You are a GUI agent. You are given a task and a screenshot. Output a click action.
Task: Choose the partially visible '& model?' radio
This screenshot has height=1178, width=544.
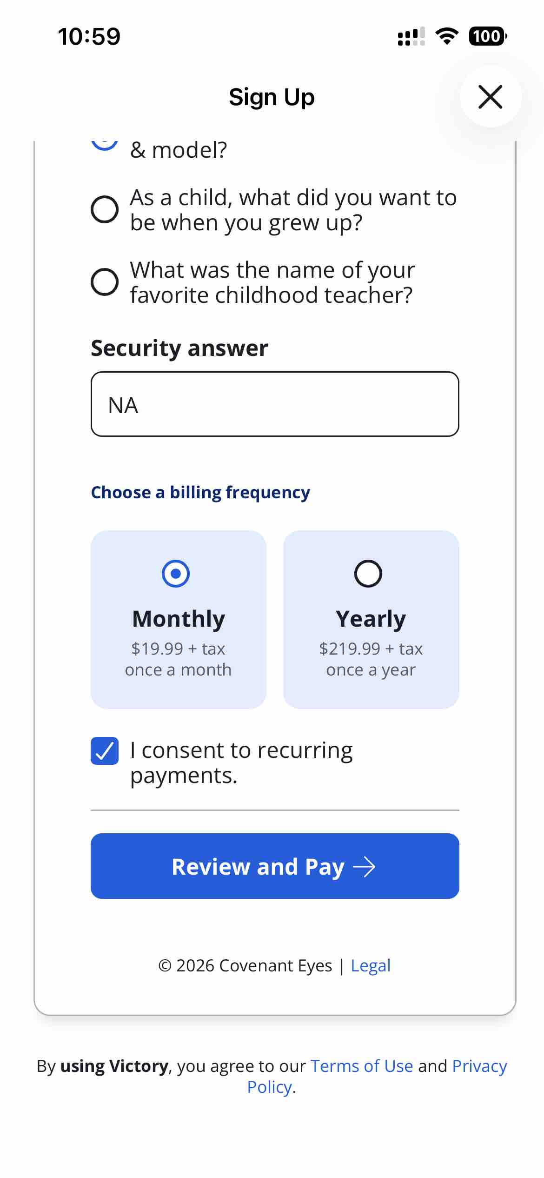pos(105,144)
